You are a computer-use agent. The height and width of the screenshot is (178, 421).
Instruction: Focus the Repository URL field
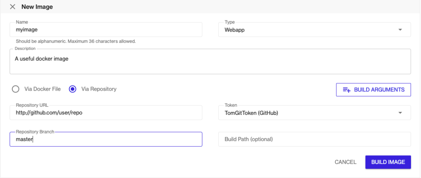pyautogui.click(x=106, y=113)
